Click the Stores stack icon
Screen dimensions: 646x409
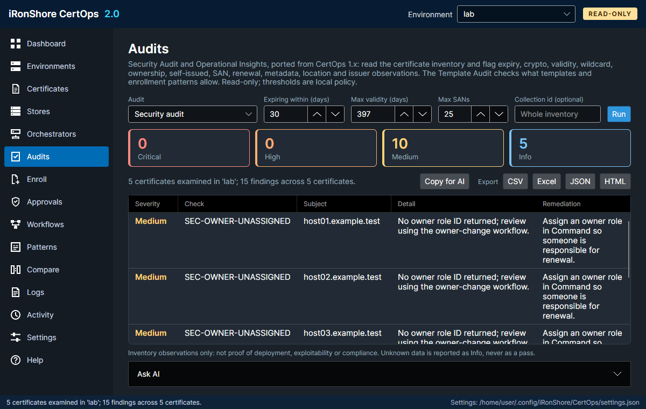[x=16, y=111]
